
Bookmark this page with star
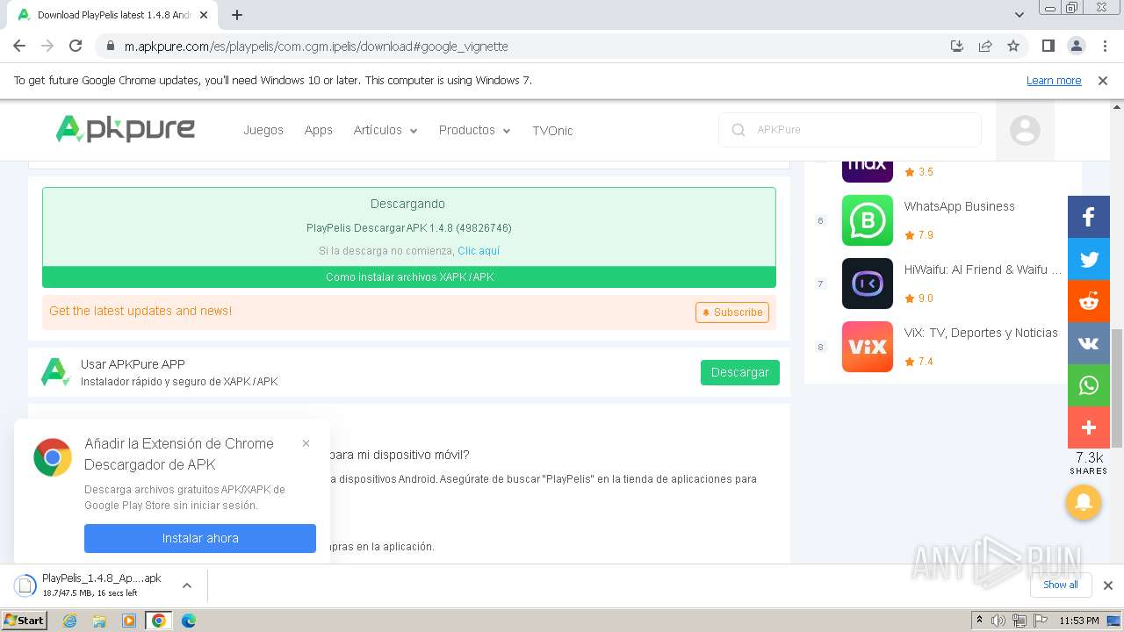tap(1013, 46)
